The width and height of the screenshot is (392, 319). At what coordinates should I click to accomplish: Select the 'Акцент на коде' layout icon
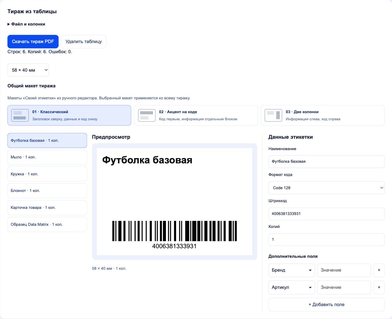147,115
